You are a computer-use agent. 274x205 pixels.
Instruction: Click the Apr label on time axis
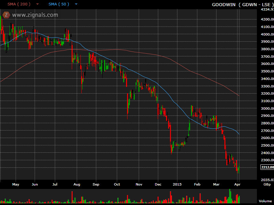point(237,184)
